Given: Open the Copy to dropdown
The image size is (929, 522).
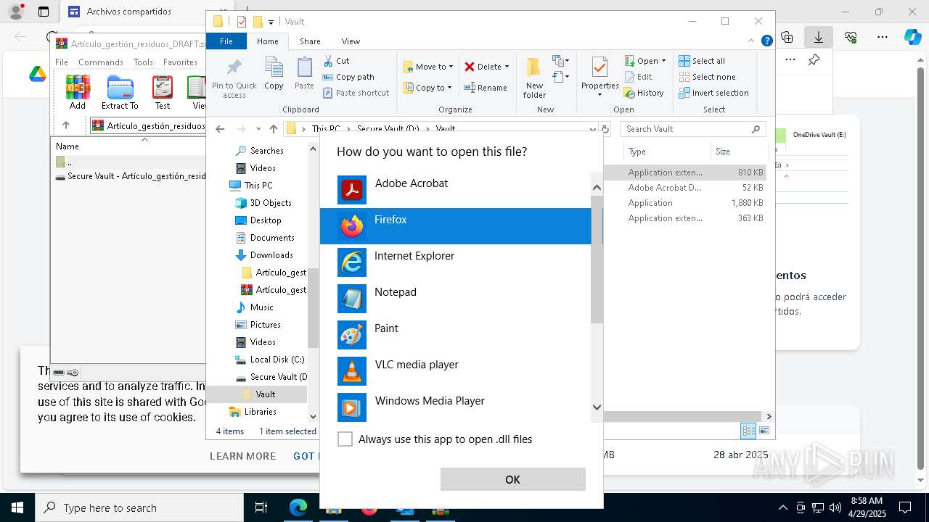Looking at the screenshot, I should click(x=427, y=88).
